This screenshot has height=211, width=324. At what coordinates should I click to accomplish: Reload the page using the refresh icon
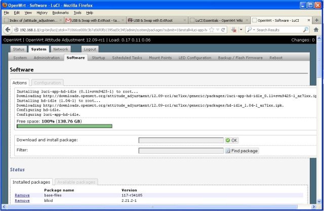coord(223,29)
